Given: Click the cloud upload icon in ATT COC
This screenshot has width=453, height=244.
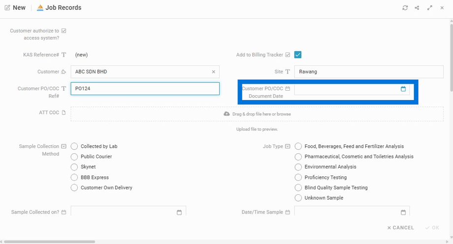Looking at the screenshot, I should [227, 114].
